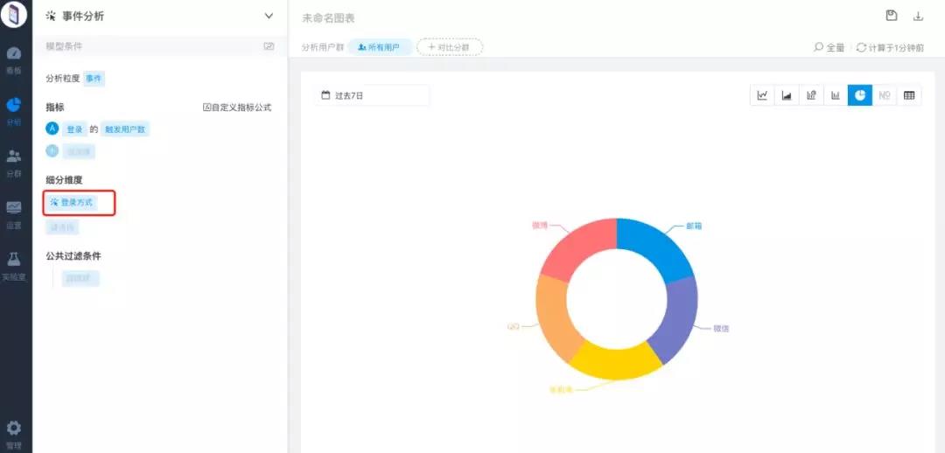Go to 管理 settings in sidebar
Viewport: 945px width, 453px height.
(14, 433)
